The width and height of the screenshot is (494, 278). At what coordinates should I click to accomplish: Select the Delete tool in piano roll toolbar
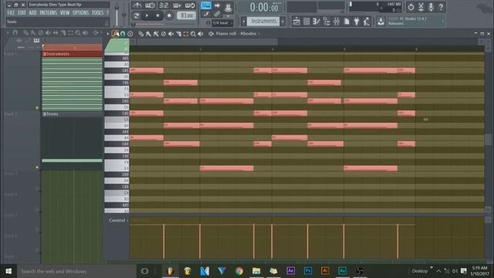tap(164, 34)
